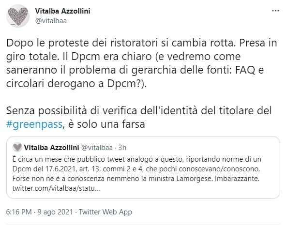
Task: Click the tweet text starting "Dopo le proteste"
Action: 141,63
